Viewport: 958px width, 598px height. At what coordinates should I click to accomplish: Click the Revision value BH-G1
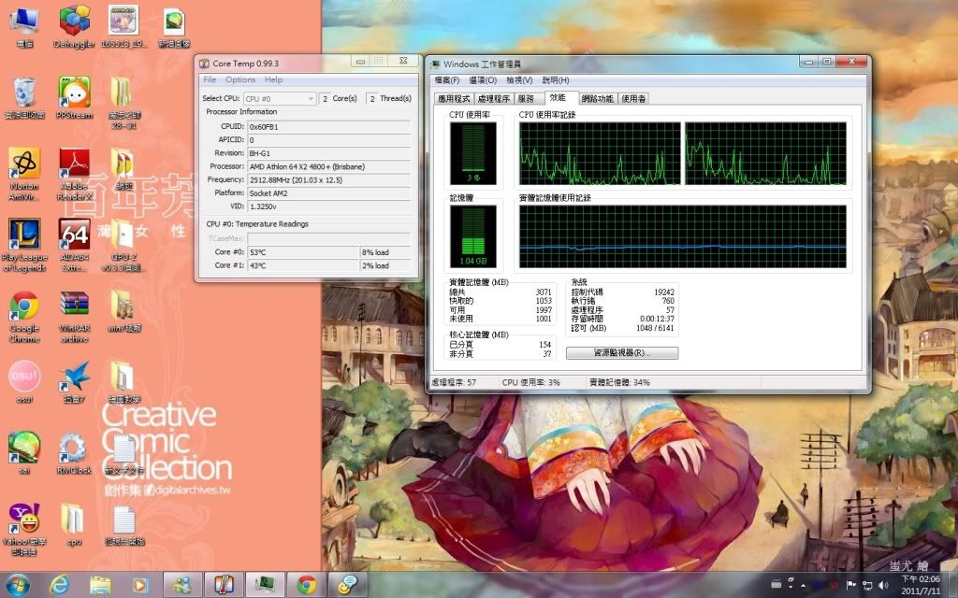[x=328, y=153]
